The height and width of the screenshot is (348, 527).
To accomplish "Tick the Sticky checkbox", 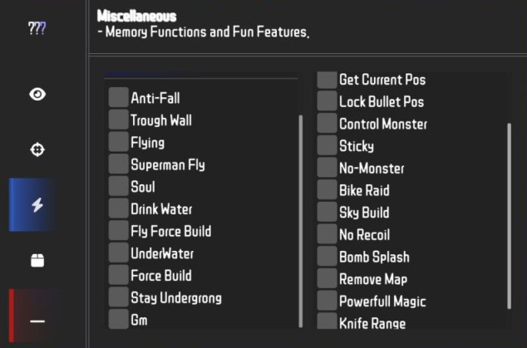I will coord(327,145).
